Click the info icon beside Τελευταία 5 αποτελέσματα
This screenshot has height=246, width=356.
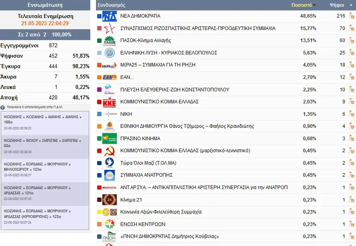tap(3, 107)
